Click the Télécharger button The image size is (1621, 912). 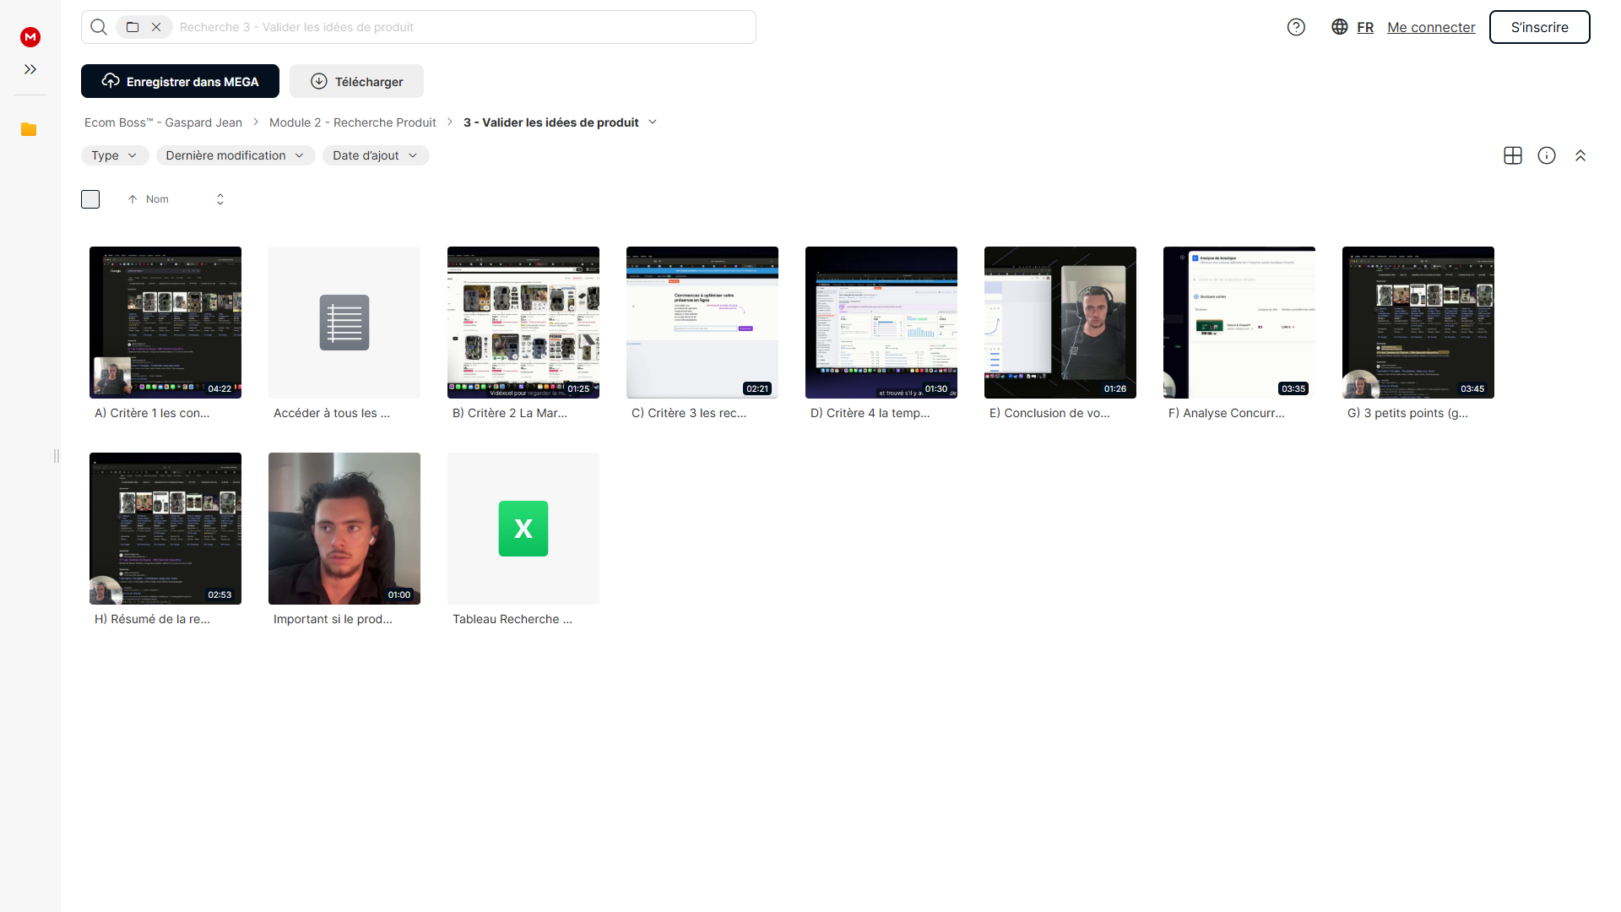356,81
